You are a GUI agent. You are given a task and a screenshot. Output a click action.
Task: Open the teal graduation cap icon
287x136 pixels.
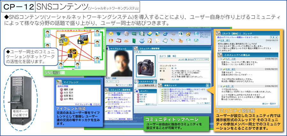pyautogui.click(x=119, y=34)
